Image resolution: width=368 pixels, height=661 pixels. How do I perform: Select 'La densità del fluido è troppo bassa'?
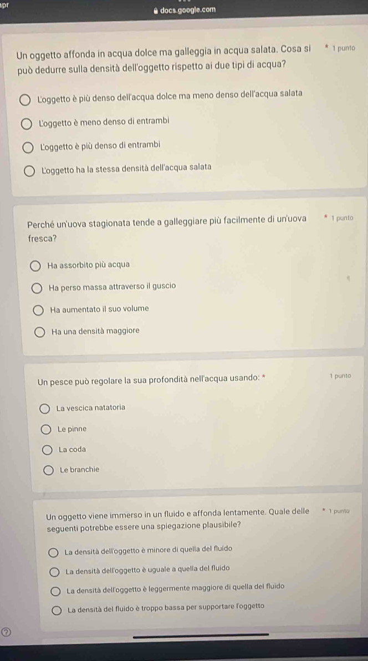pos(57,611)
